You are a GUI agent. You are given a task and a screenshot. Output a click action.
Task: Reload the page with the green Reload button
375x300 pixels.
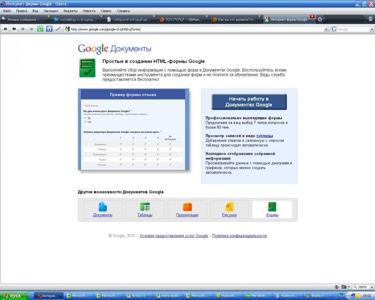pyautogui.click(x=40, y=29)
